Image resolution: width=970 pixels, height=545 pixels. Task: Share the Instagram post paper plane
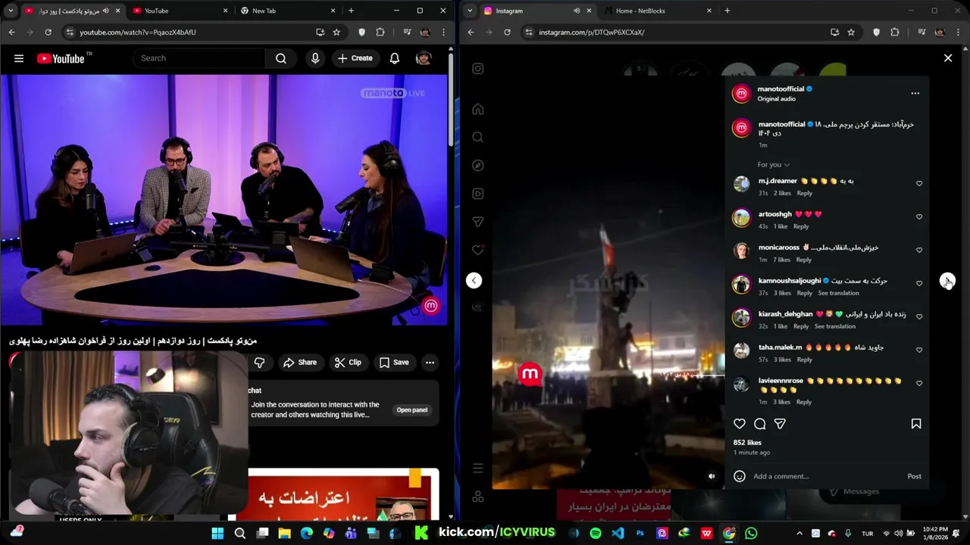click(780, 424)
